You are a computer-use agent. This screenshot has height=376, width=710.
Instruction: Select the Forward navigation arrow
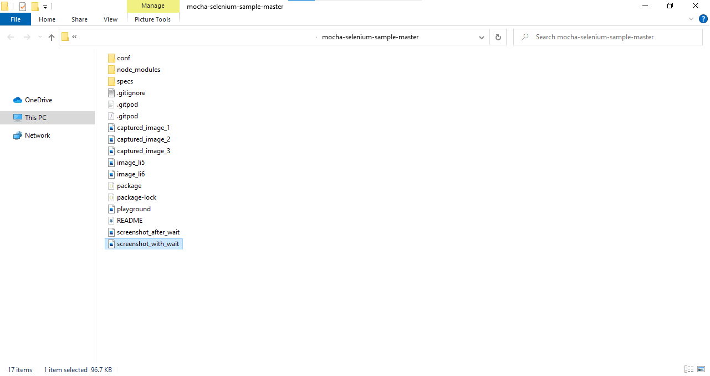click(x=27, y=37)
